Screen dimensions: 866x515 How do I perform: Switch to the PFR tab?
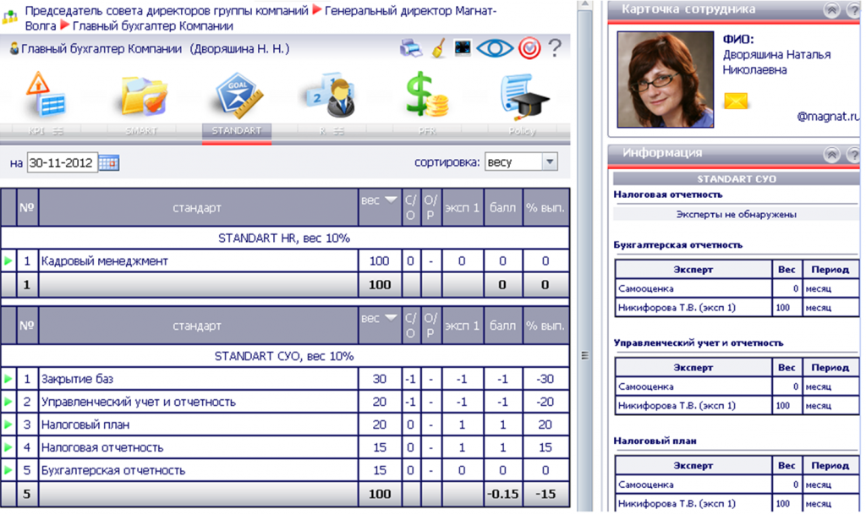[x=427, y=131]
